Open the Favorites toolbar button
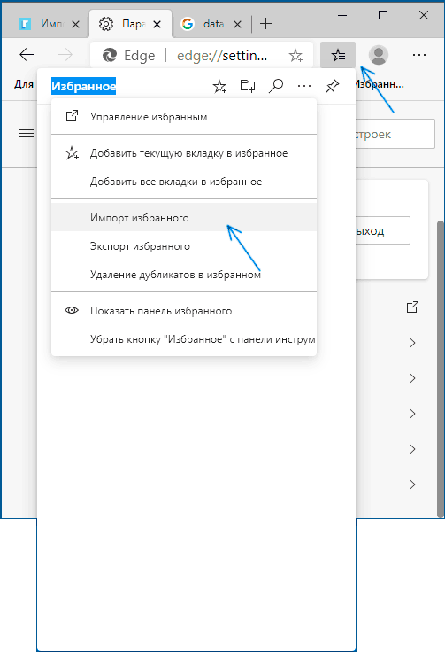 [x=338, y=54]
